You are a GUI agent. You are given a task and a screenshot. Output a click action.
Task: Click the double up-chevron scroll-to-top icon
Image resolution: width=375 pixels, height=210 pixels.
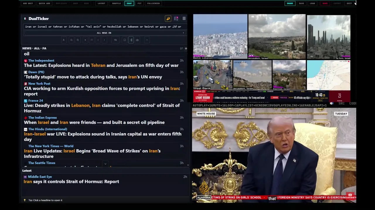pos(92,40)
